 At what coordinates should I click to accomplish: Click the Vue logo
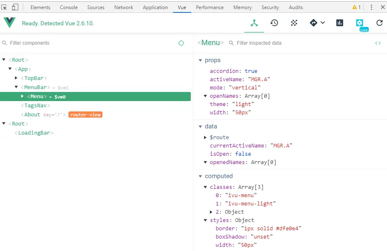pyautogui.click(x=10, y=23)
